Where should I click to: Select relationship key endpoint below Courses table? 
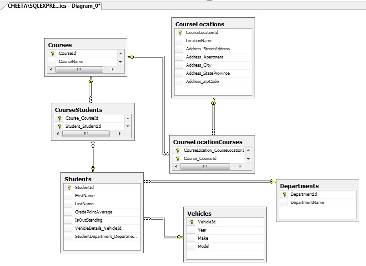91,80
